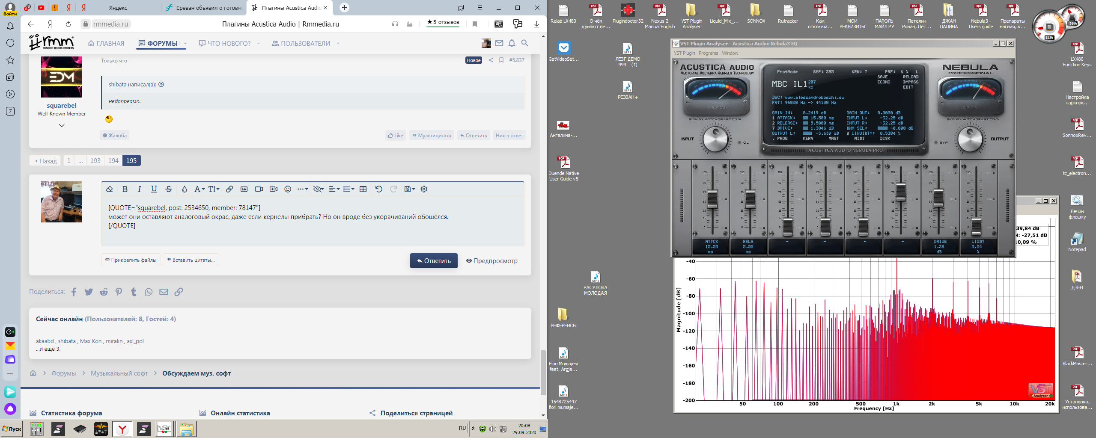The width and height of the screenshot is (1096, 438).
Task: Click the insert link chain icon
Action: click(x=229, y=189)
